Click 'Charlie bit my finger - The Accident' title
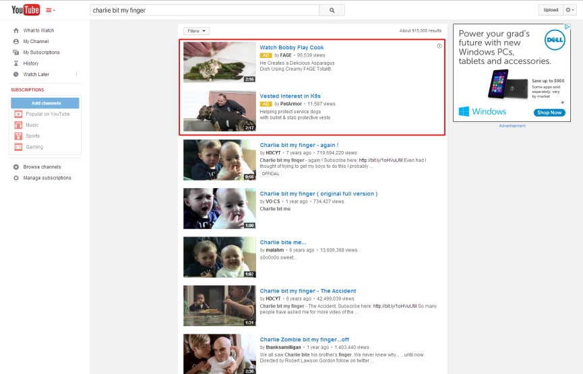This screenshot has width=583, height=374. 308,291
